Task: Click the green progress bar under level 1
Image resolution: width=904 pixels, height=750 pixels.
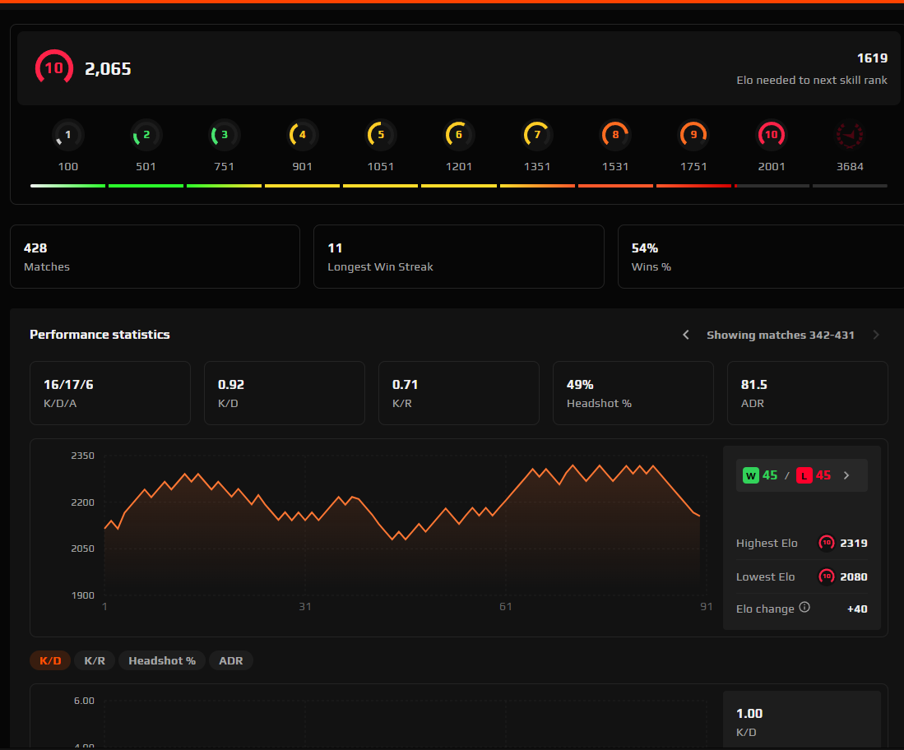Action: pos(67,186)
